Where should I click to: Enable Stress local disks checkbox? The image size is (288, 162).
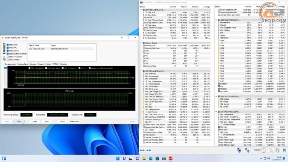[x=7, y=56]
